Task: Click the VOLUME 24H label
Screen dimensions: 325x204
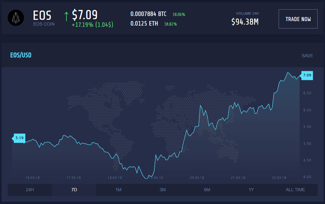Action: click(247, 13)
